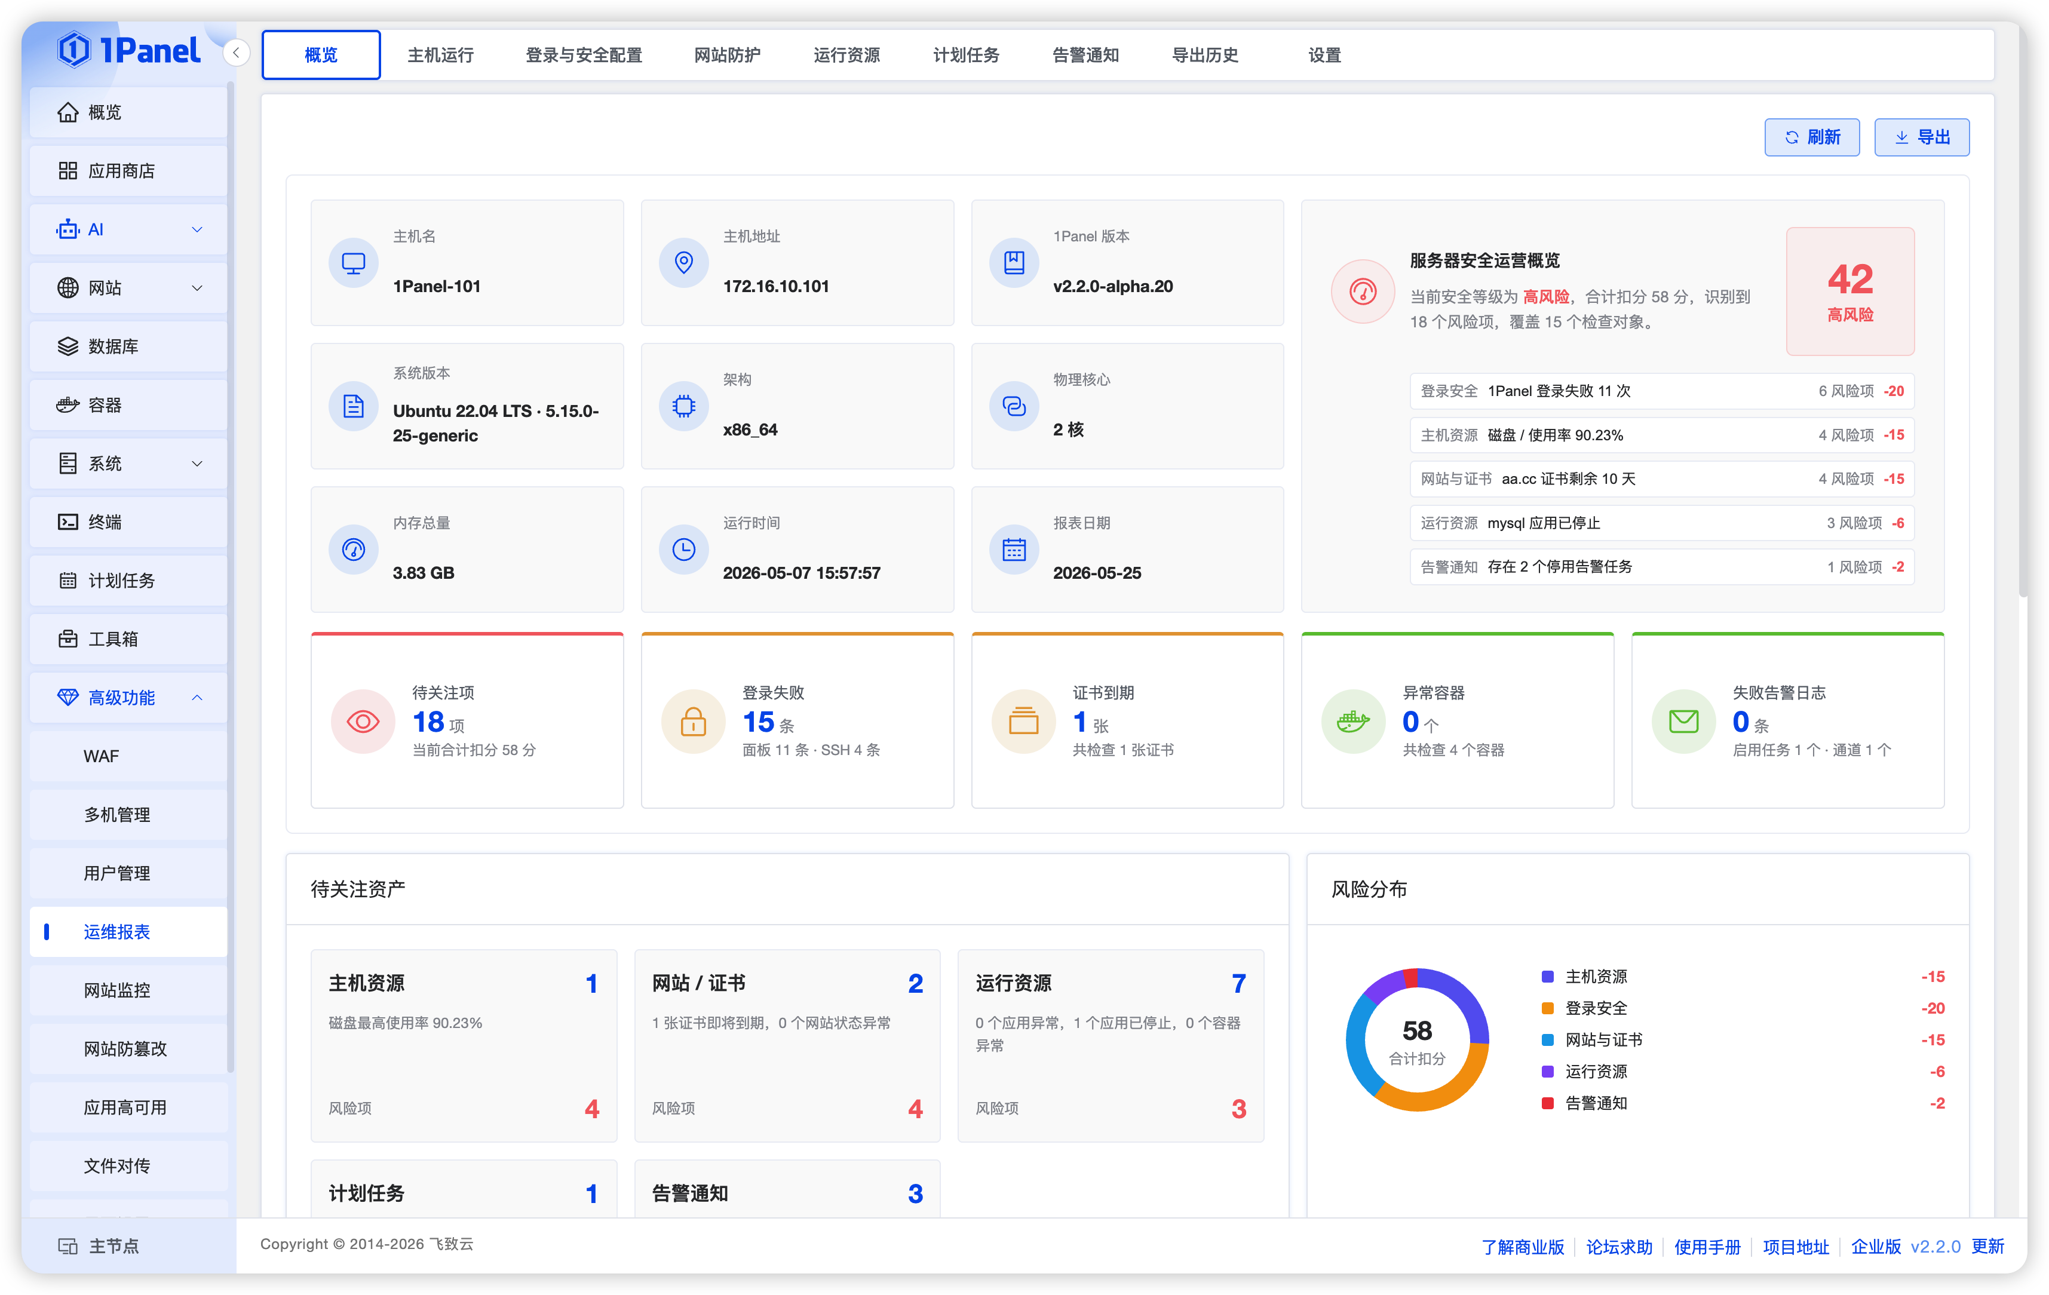Click the 主机名 monitor icon
The height and width of the screenshot is (1295, 2049).
click(x=353, y=263)
